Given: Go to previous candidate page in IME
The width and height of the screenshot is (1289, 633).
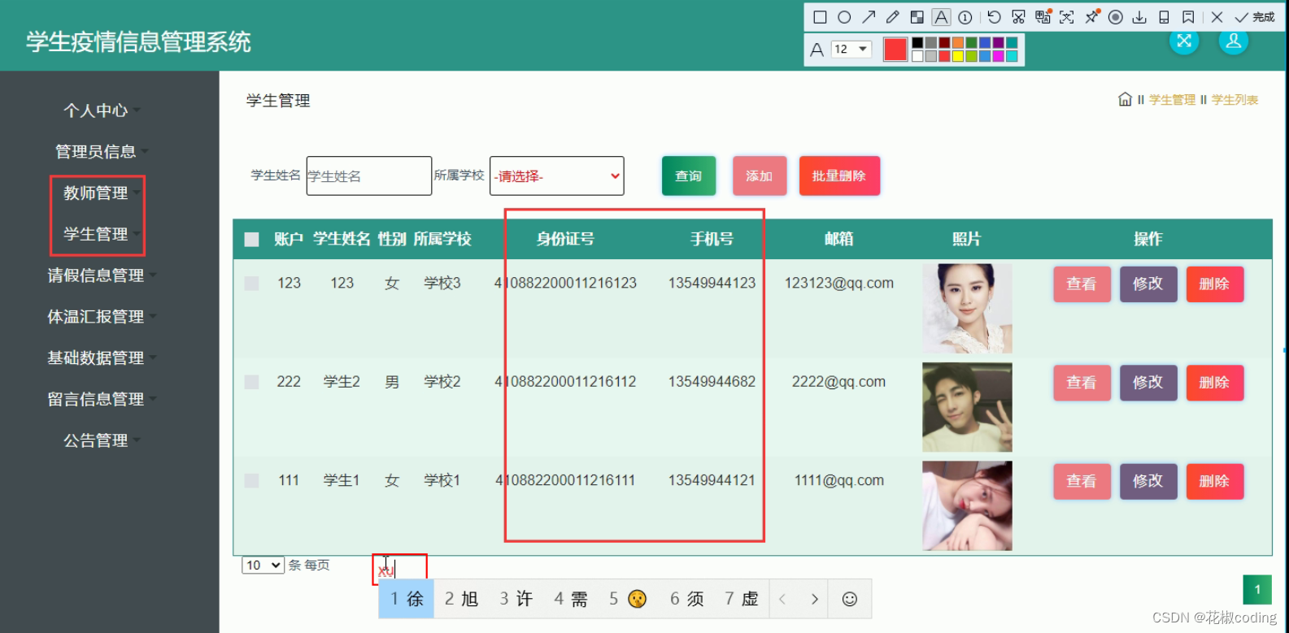Looking at the screenshot, I should [782, 599].
